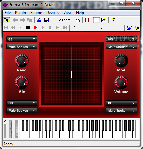The image size is (143, 149).
Task: Click the crosshair in the XY pad
Action: pos(71,75)
